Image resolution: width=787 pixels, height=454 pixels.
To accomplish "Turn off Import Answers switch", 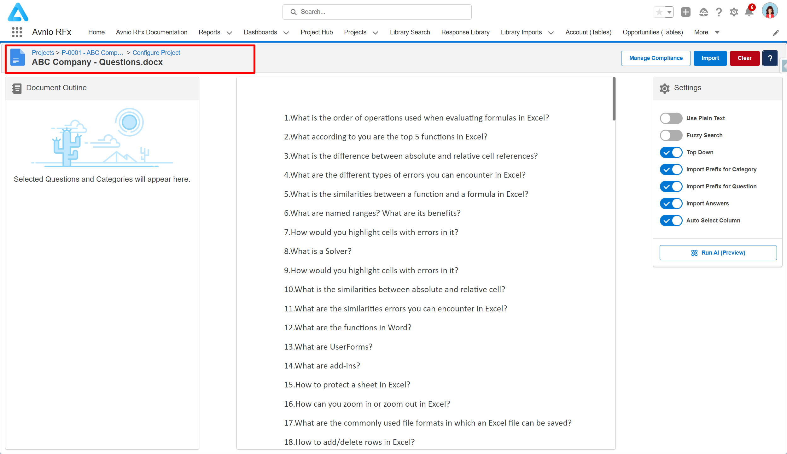I will click(671, 203).
